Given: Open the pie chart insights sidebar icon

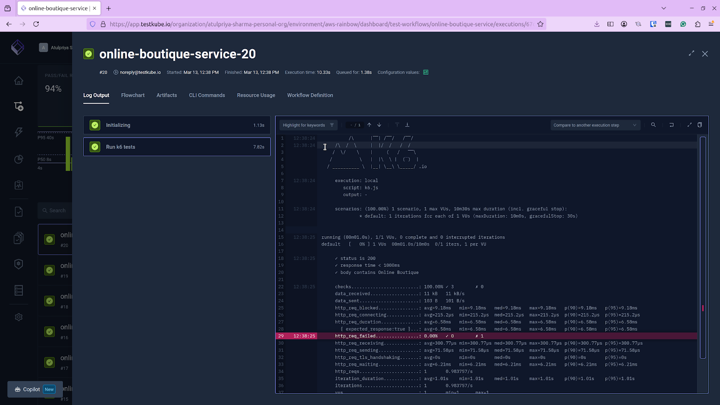Looking at the screenshot, I should click(18, 159).
